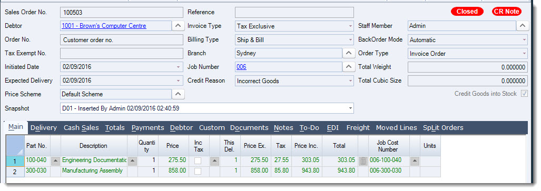Viewport: 541px width, 191px height.
Task: Click the Manufacturing Assembly description cell
Action: point(93,171)
